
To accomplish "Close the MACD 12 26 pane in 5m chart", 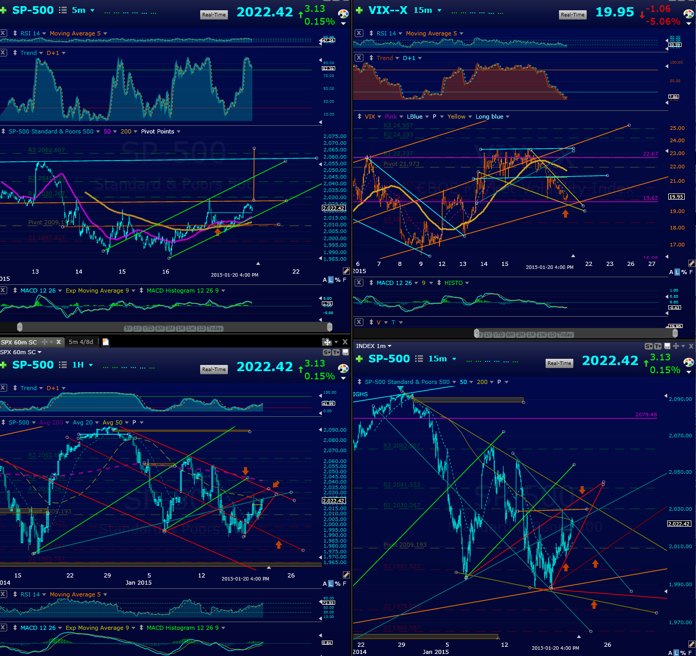I will pyautogui.click(x=3, y=291).
